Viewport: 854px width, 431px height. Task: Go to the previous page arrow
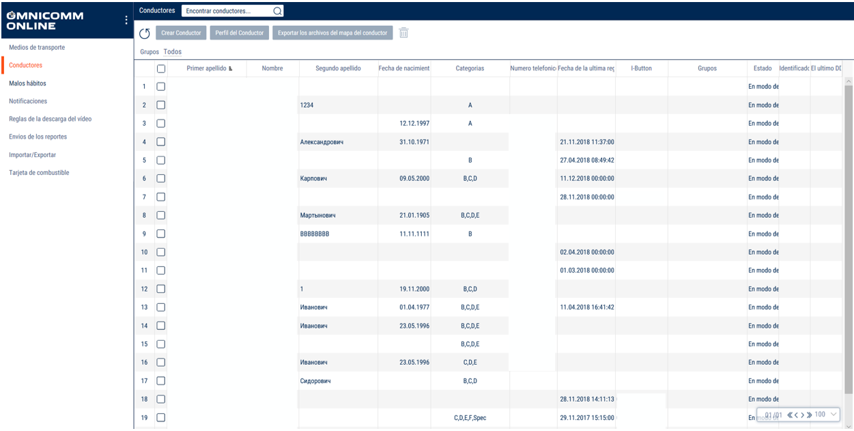pos(796,415)
